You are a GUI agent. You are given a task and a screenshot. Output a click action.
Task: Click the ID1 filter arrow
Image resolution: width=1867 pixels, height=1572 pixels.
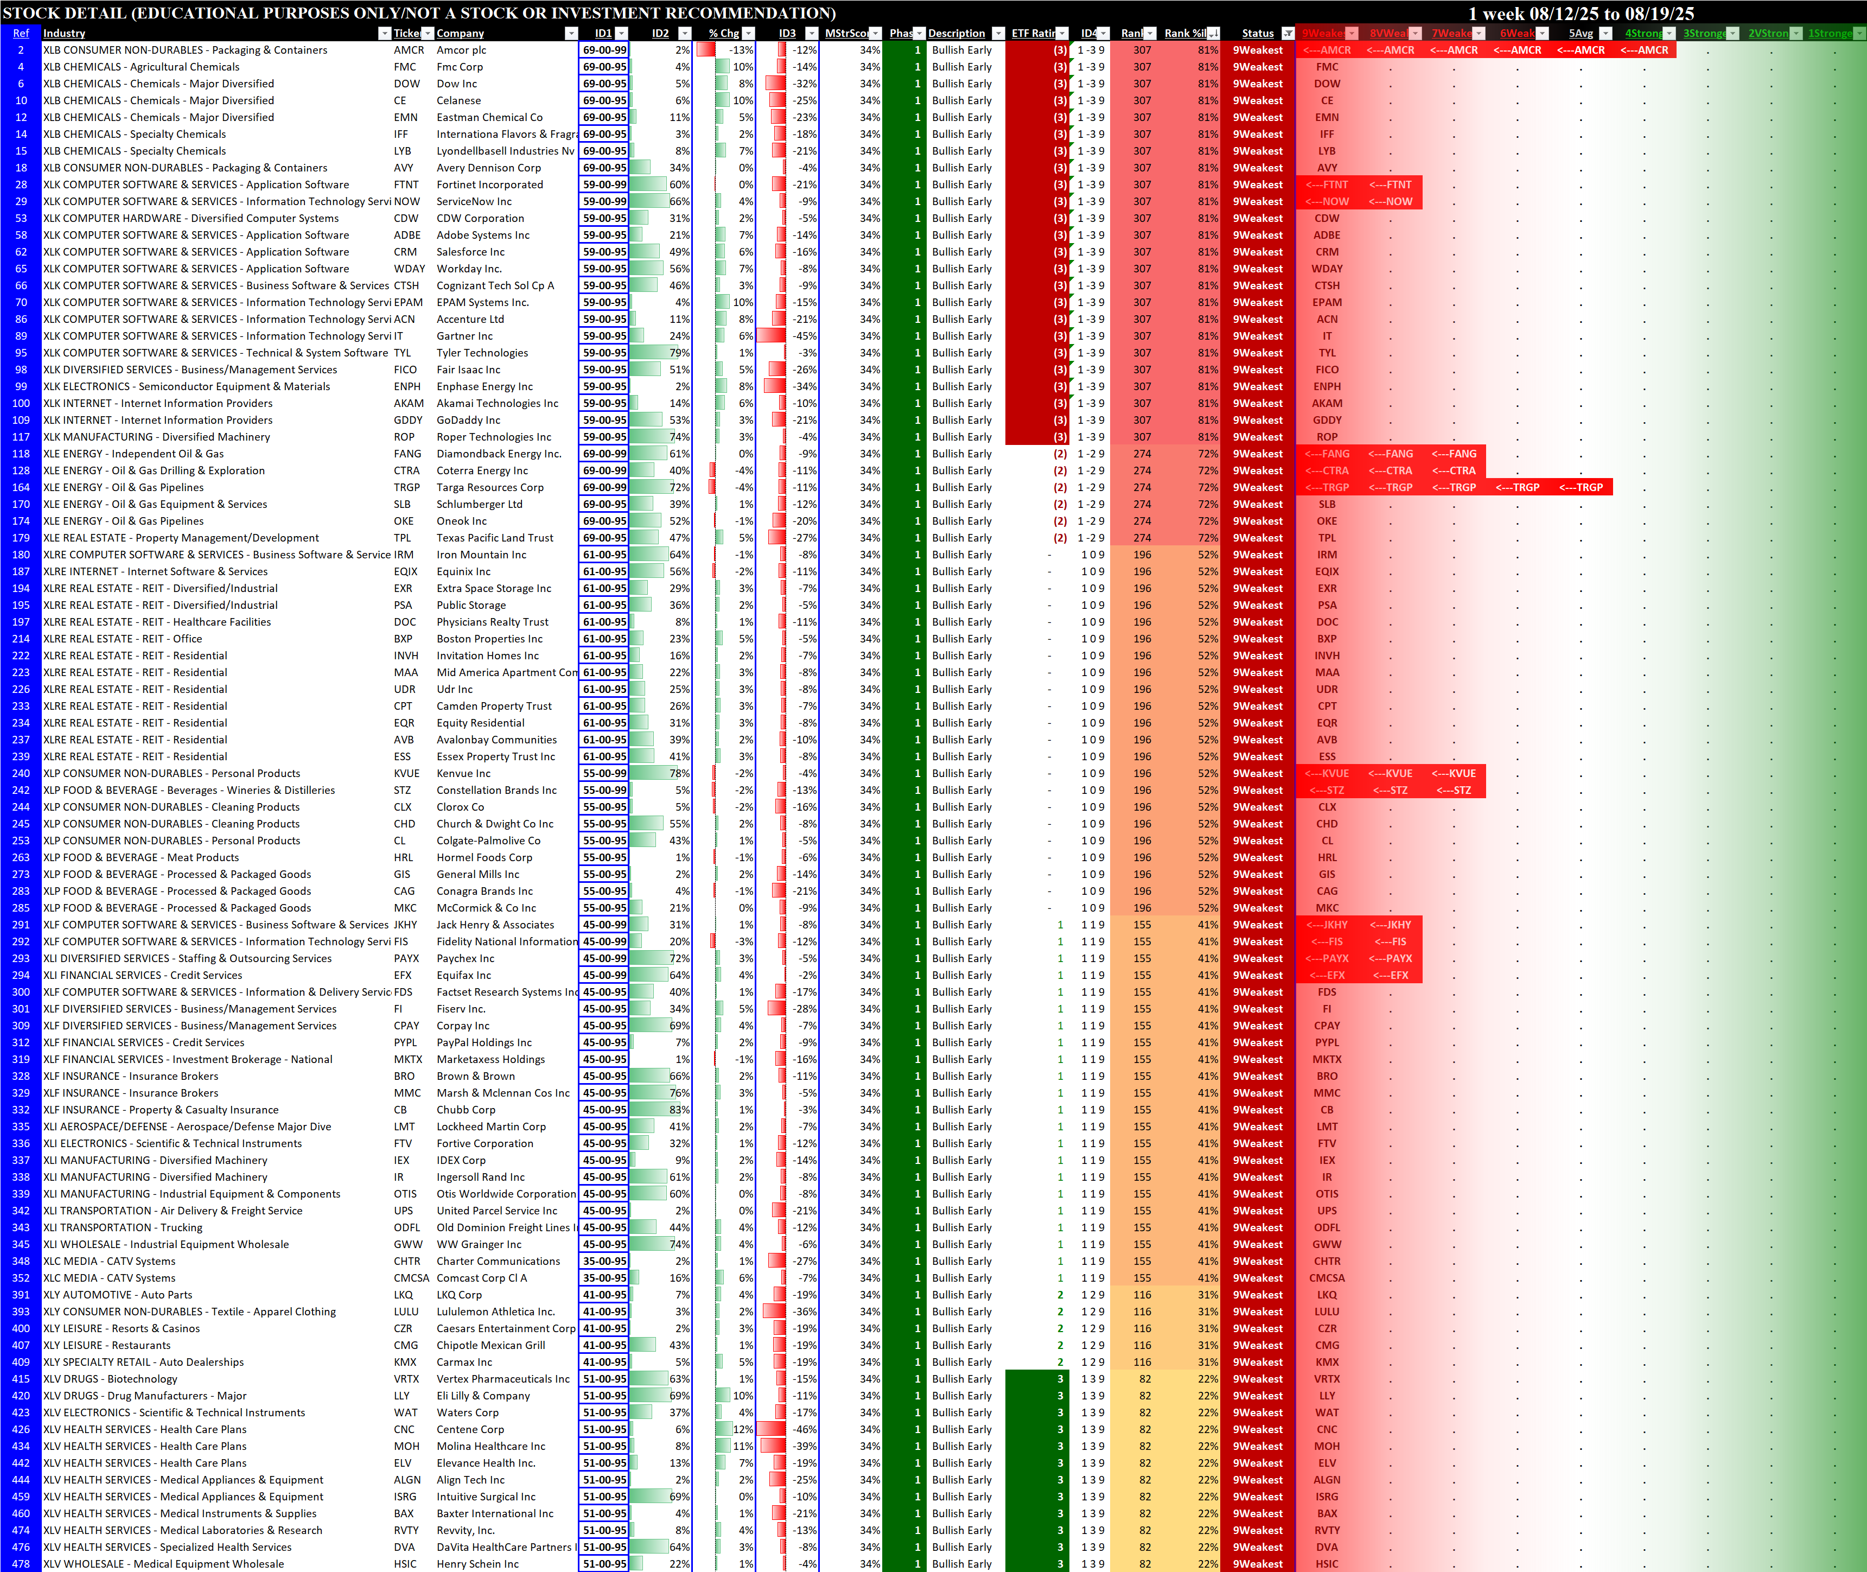pyautogui.click(x=621, y=34)
